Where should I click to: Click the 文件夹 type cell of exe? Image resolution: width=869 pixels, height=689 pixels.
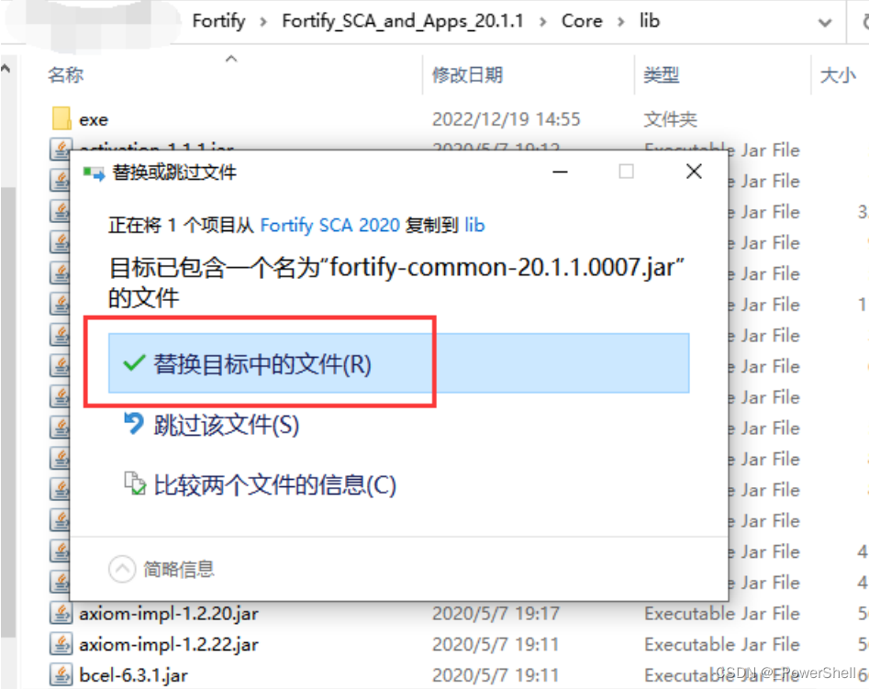(670, 119)
